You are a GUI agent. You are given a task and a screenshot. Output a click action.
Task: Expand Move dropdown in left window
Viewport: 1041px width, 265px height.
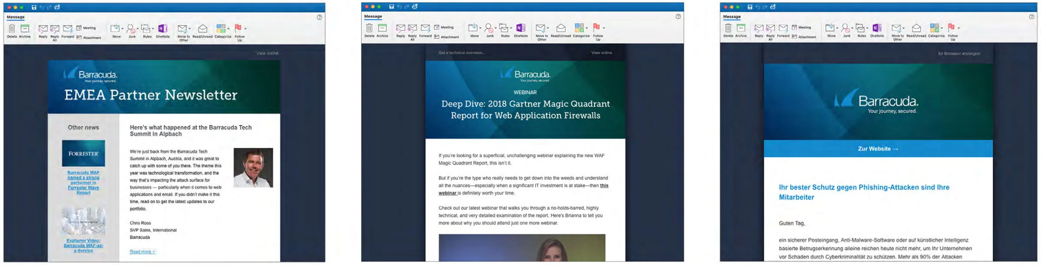tap(122, 29)
